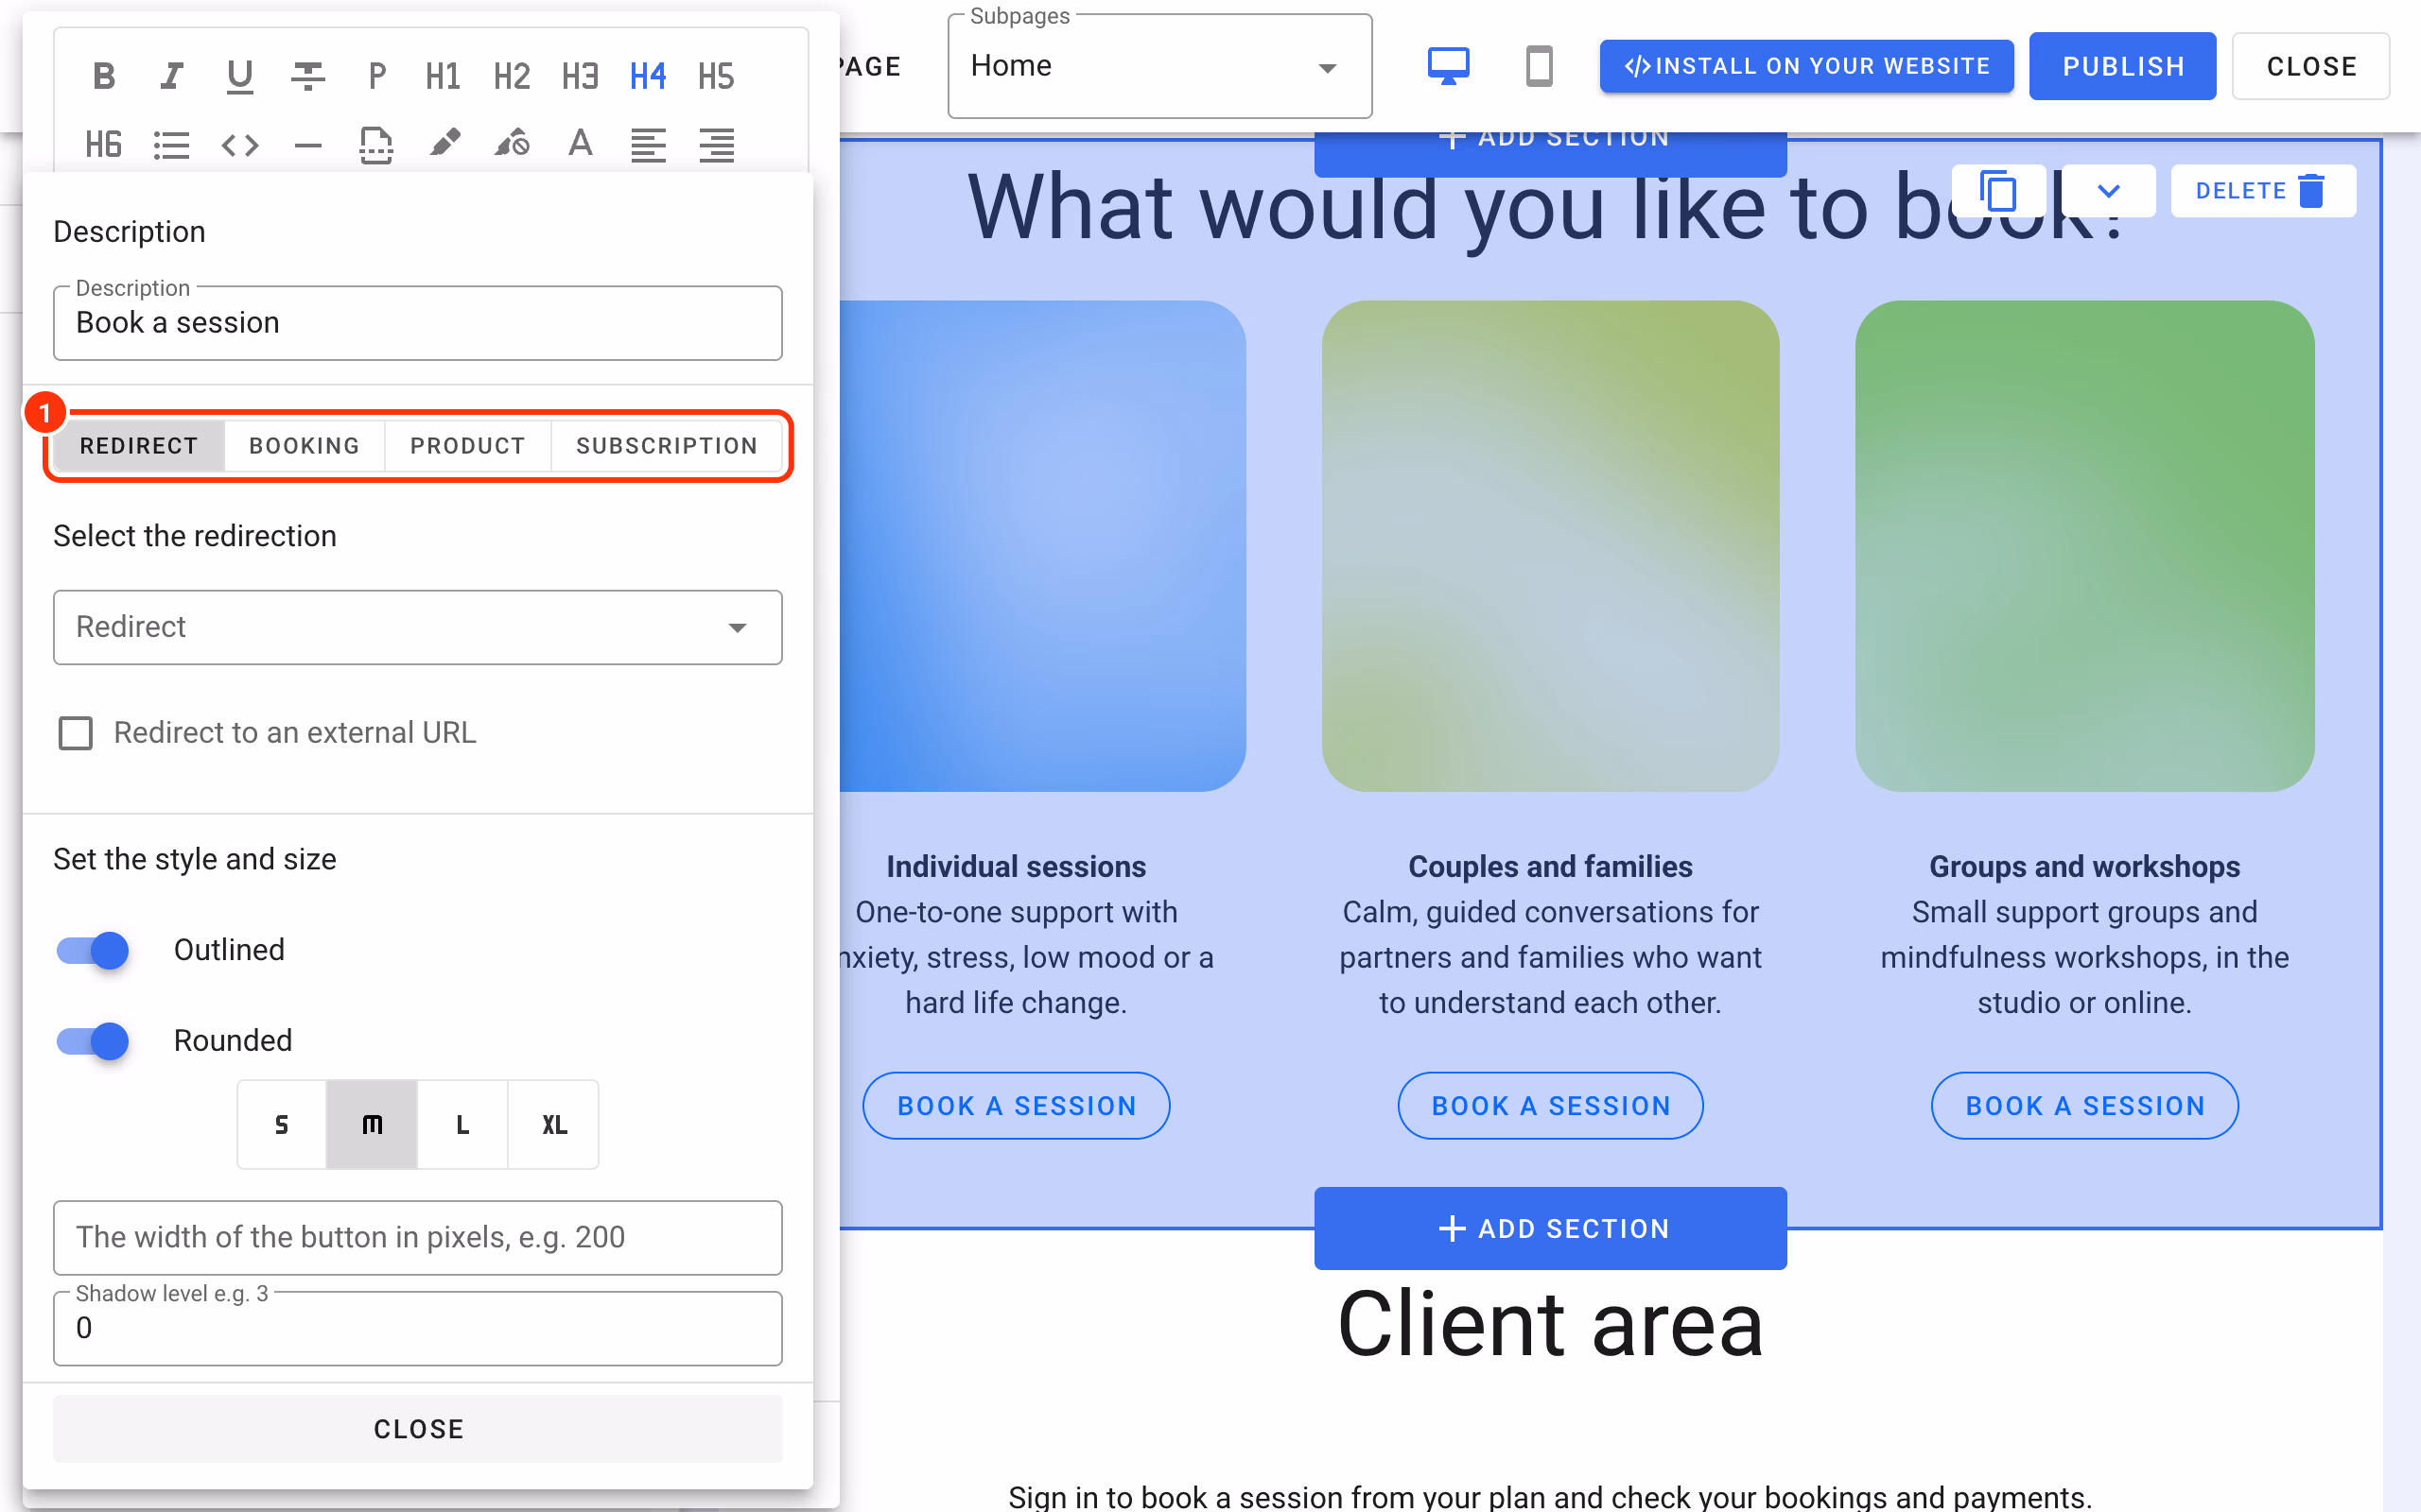2421x1512 pixels.
Task: Clear the highlight color formatting
Action: (x=513, y=143)
